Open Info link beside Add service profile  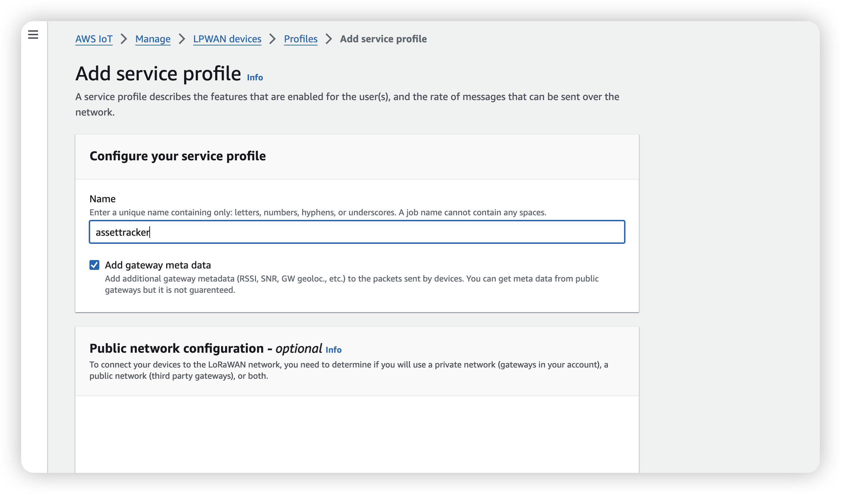pos(255,78)
